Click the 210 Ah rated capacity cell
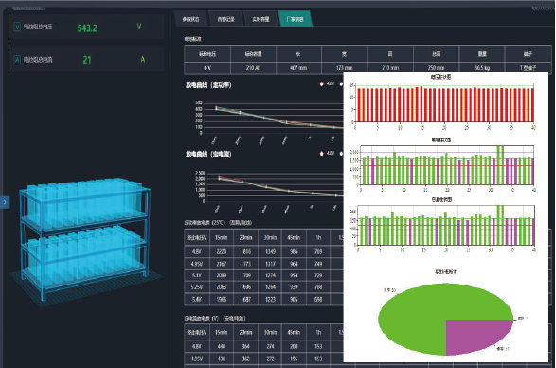This screenshot has height=368, width=556. (x=253, y=68)
